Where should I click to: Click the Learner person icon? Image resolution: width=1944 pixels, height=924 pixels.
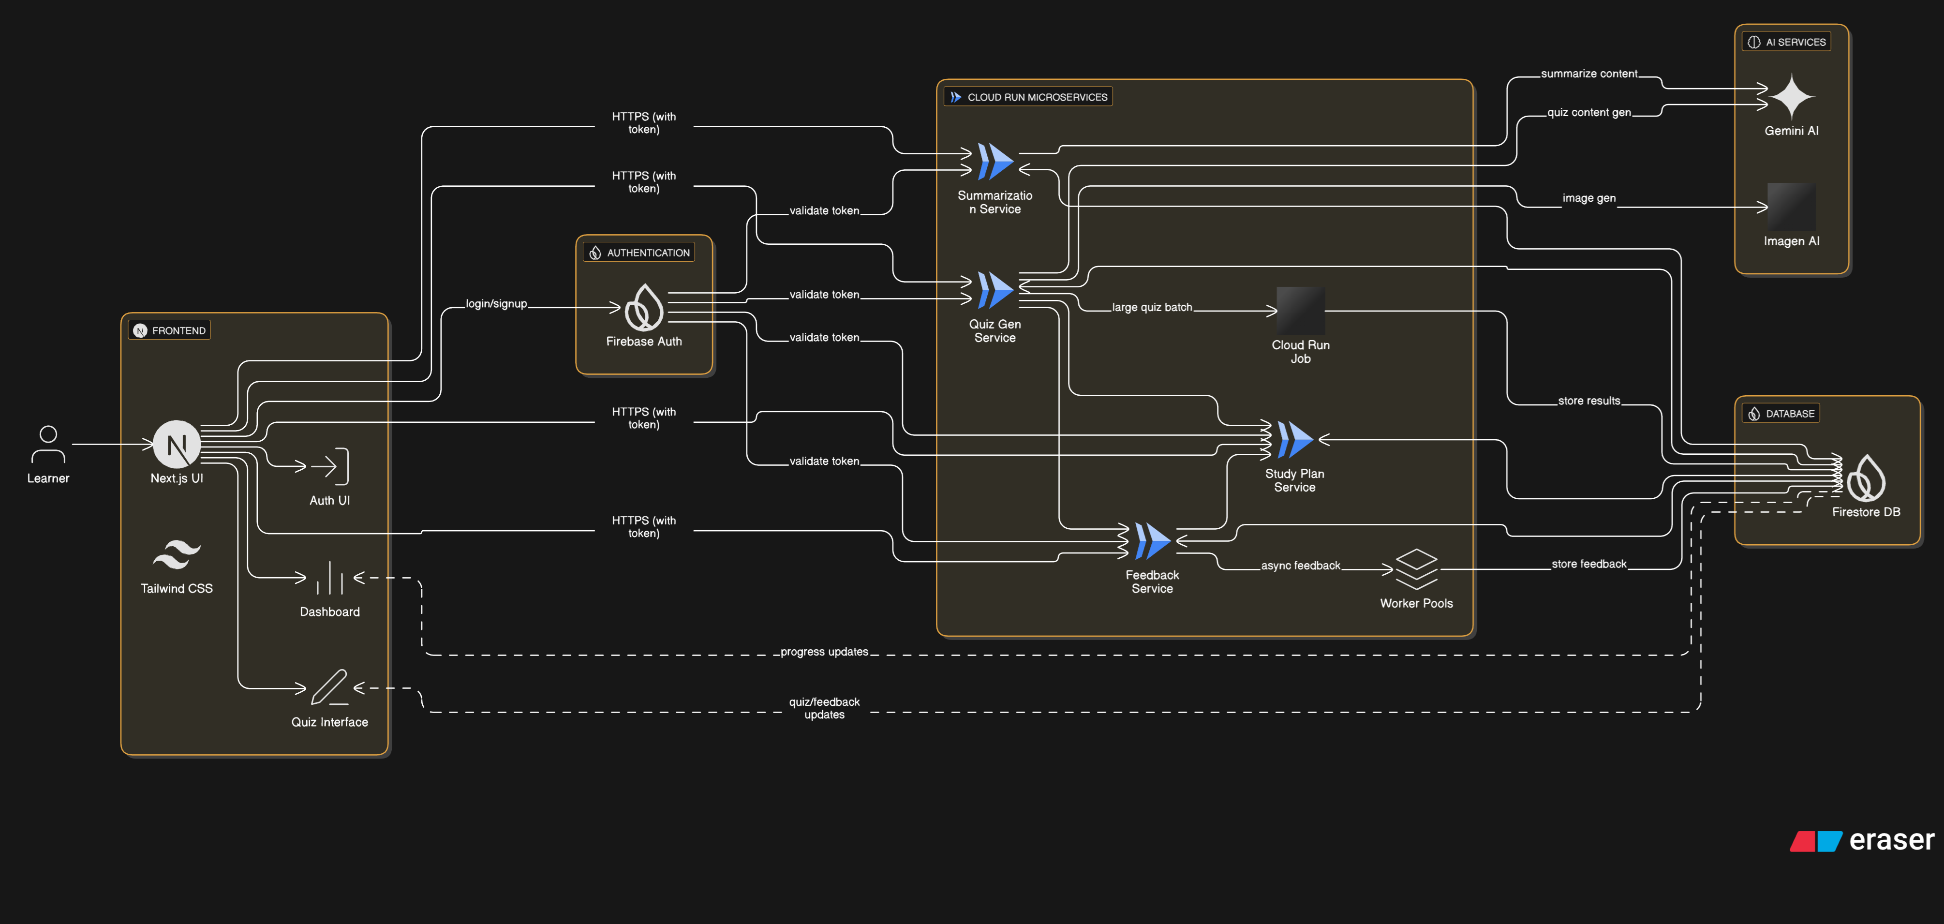click(x=47, y=444)
